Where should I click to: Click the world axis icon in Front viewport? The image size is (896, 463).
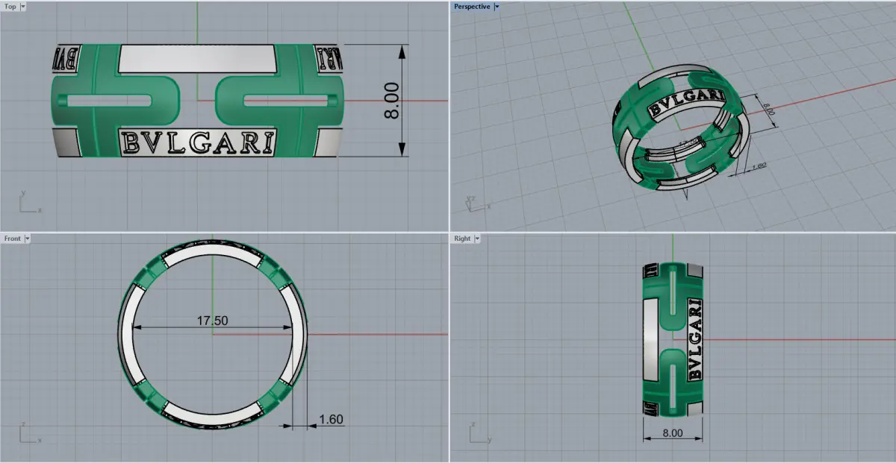31,434
